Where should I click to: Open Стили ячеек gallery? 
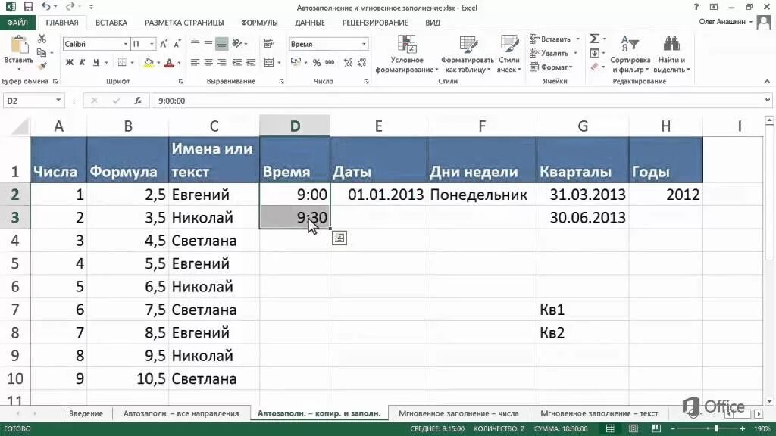coord(509,54)
